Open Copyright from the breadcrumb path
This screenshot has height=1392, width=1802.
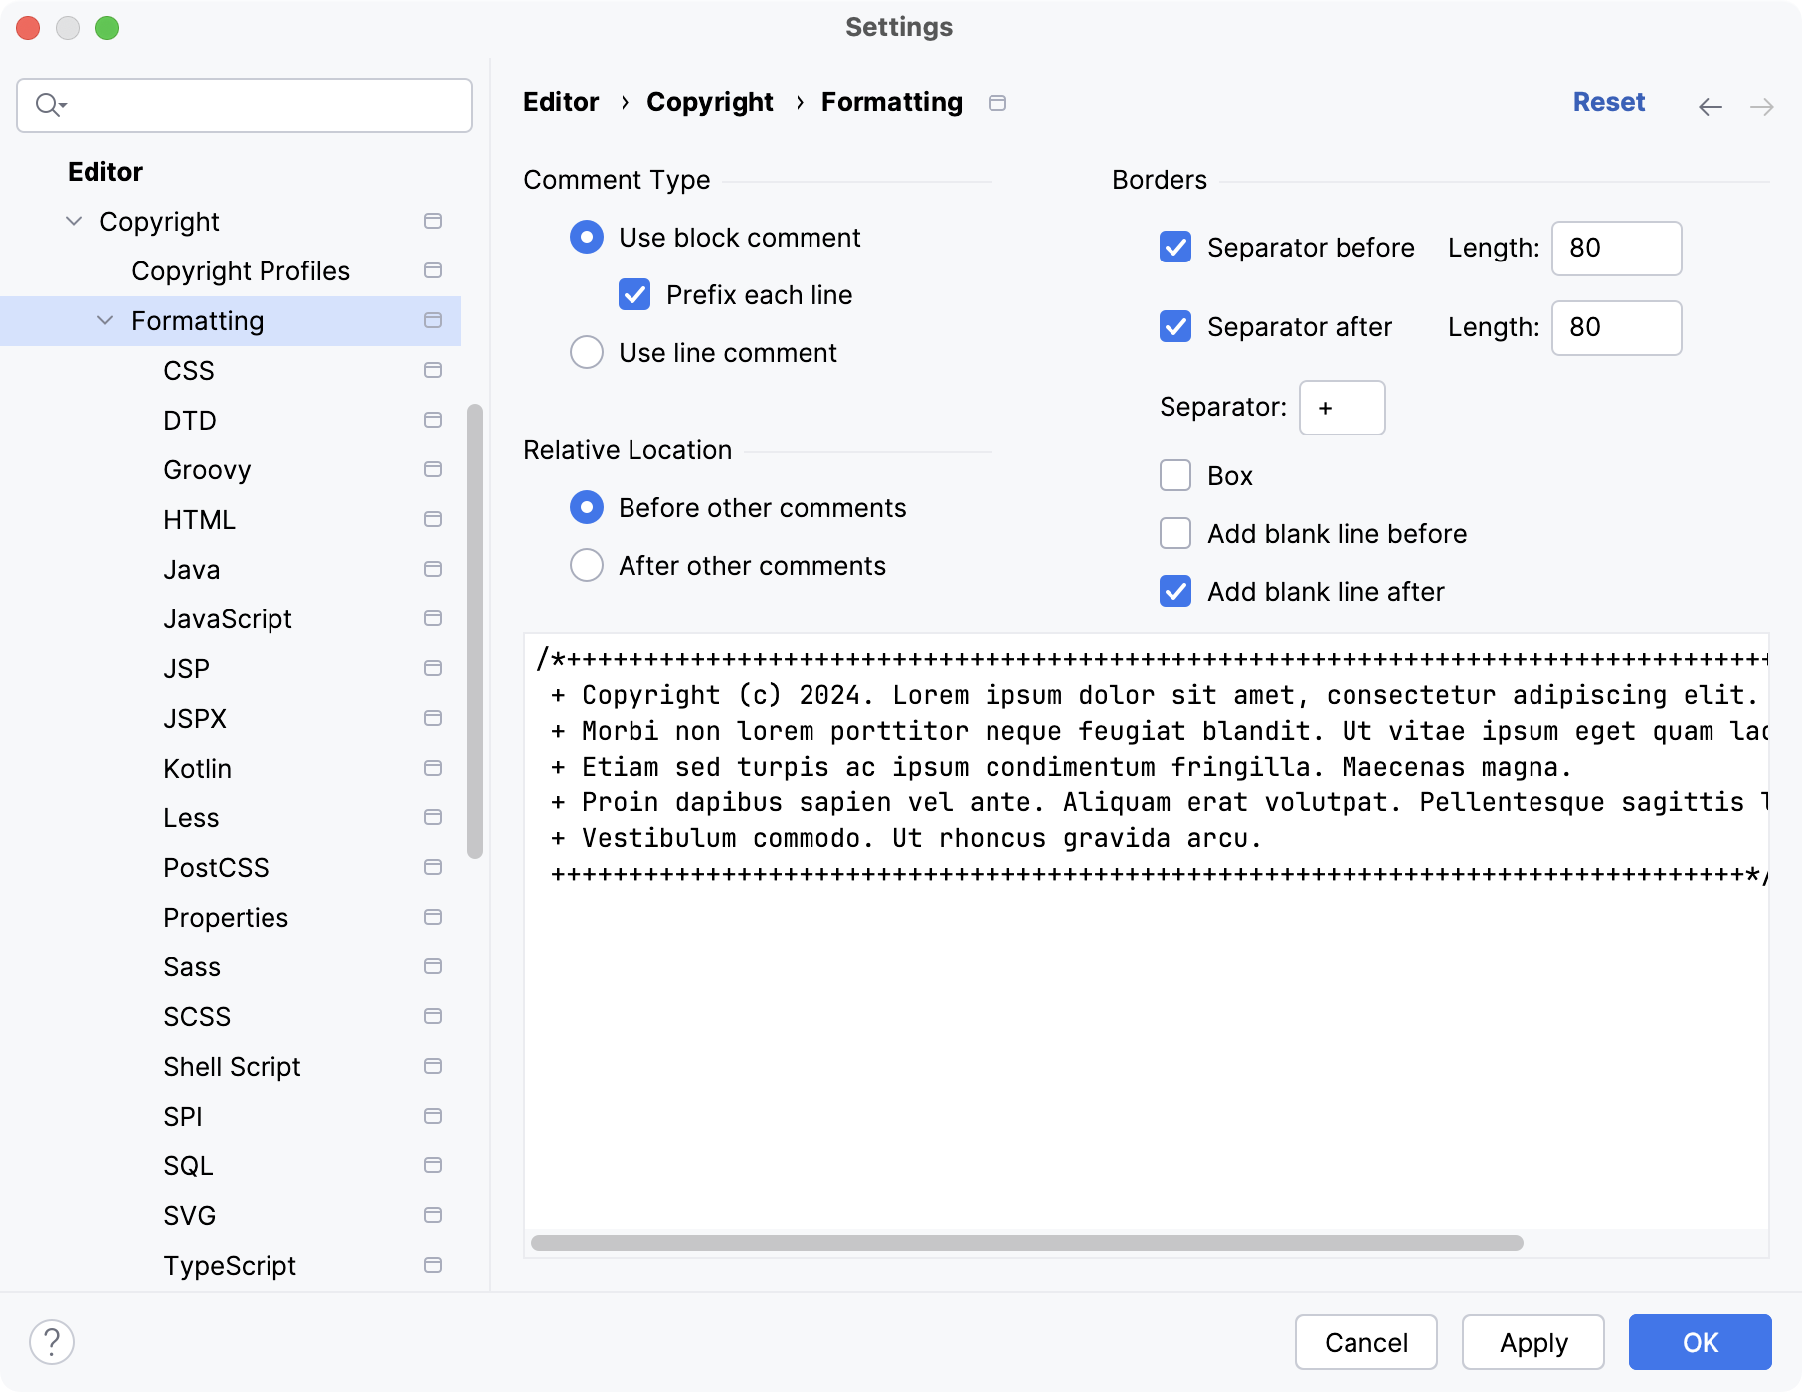[x=709, y=102]
